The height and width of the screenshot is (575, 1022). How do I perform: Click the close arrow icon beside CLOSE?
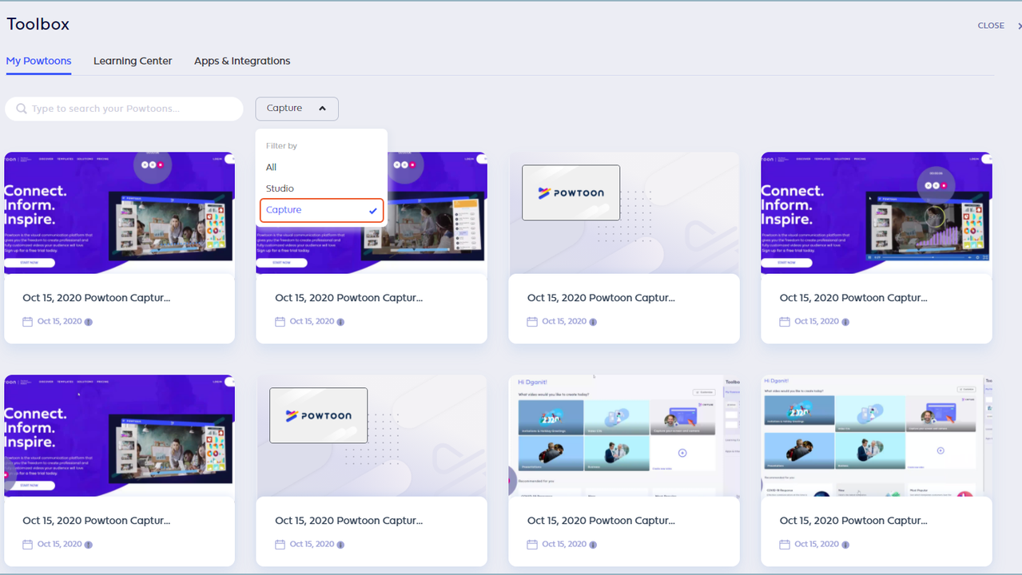pos(1019,26)
